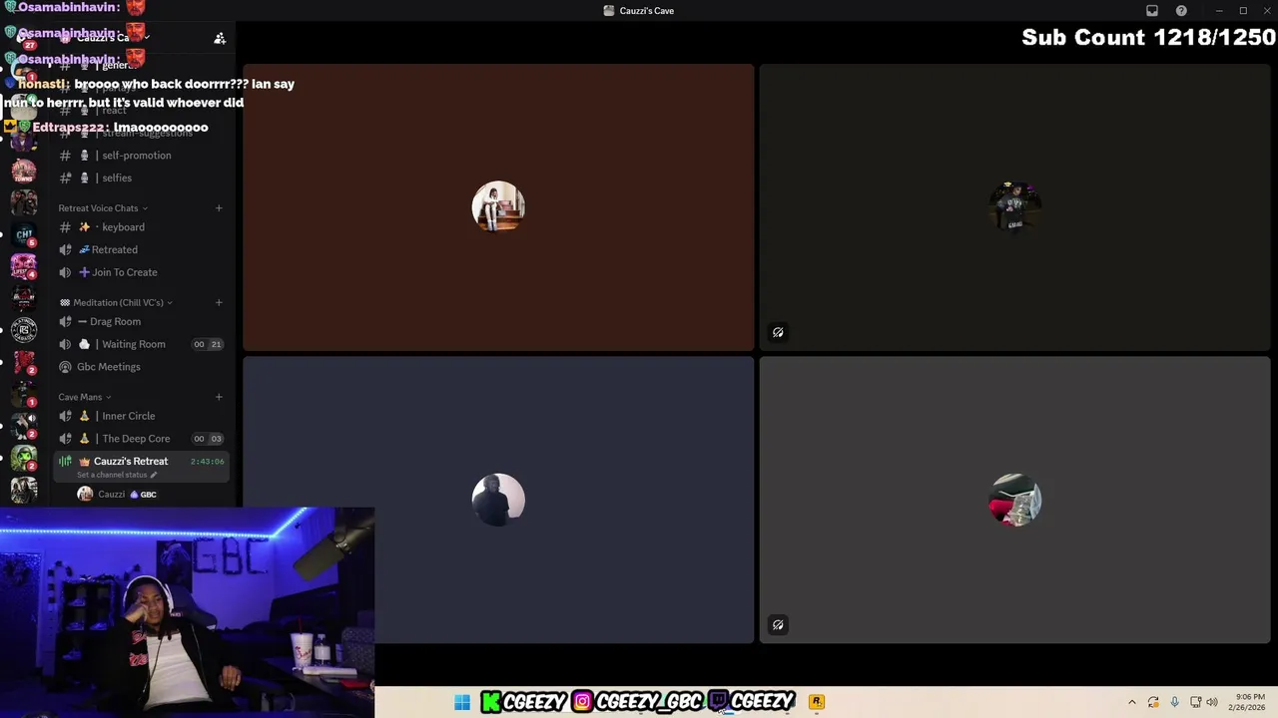Viewport: 1278px width, 718px height.
Task: Open network settings from system tray
Action: coord(1195,702)
